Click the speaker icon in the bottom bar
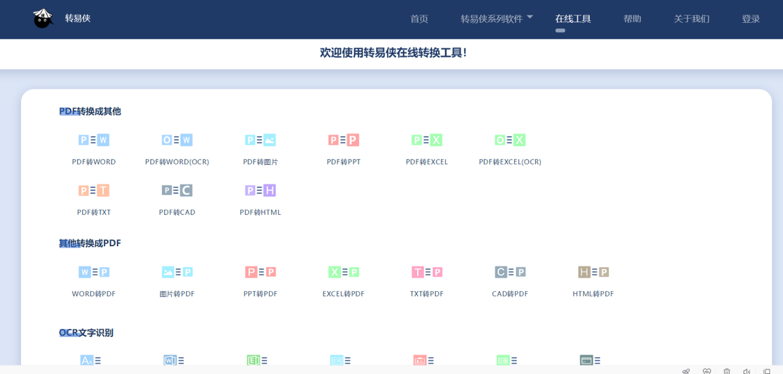The height and width of the screenshot is (374, 783). click(x=747, y=371)
